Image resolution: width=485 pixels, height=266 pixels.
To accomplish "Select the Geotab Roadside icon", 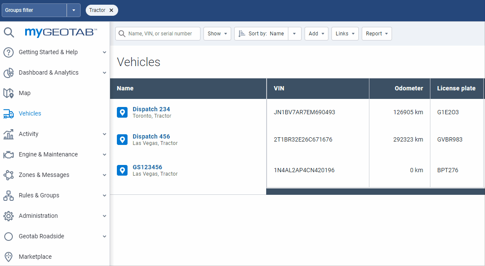I will pyautogui.click(x=9, y=236).
